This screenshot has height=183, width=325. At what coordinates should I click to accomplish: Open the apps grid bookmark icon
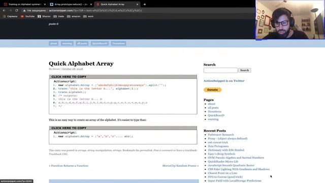point(4,16)
